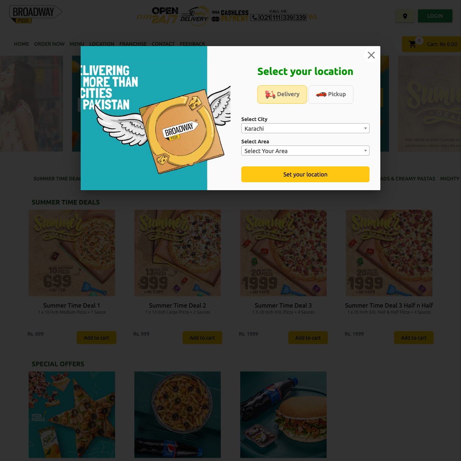The width and height of the screenshot is (461, 461).
Task: Select the ORDER NOW nav link
Action: pyautogui.click(x=49, y=44)
